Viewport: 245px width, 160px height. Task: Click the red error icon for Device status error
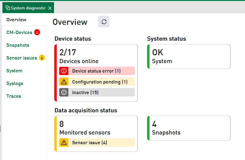click(x=64, y=71)
